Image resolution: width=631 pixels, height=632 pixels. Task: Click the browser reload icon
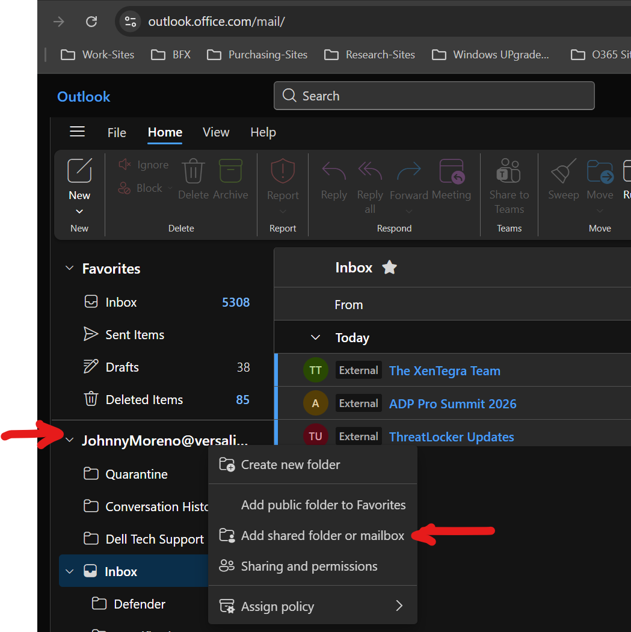coord(91,22)
